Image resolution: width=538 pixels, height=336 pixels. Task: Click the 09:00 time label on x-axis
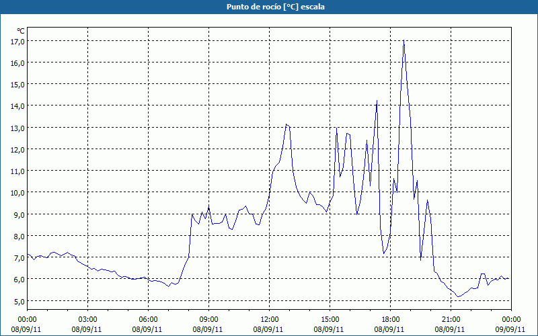[208, 320]
